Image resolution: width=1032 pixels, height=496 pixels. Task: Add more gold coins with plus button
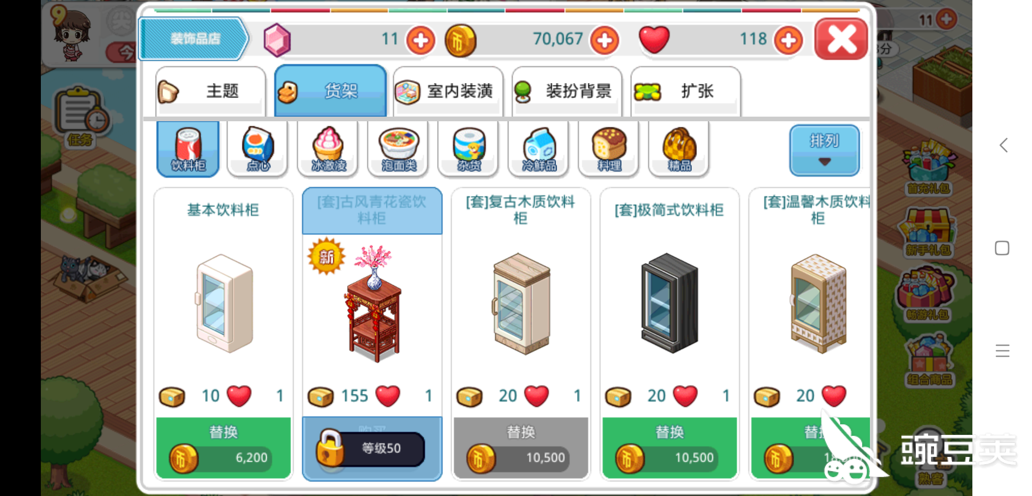(x=605, y=40)
